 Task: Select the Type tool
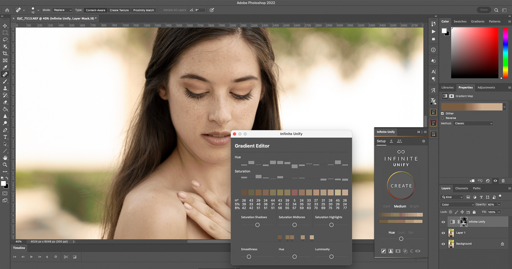click(5, 137)
